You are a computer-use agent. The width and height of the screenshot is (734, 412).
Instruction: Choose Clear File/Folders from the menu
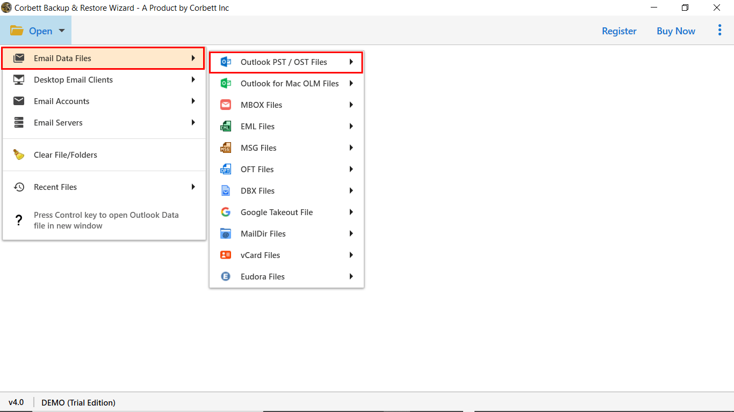point(103,155)
